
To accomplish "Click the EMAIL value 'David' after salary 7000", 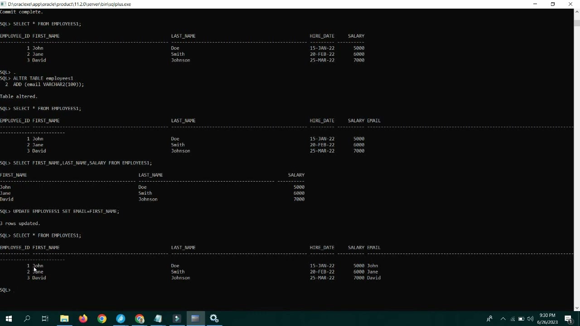I will click(x=374, y=278).
